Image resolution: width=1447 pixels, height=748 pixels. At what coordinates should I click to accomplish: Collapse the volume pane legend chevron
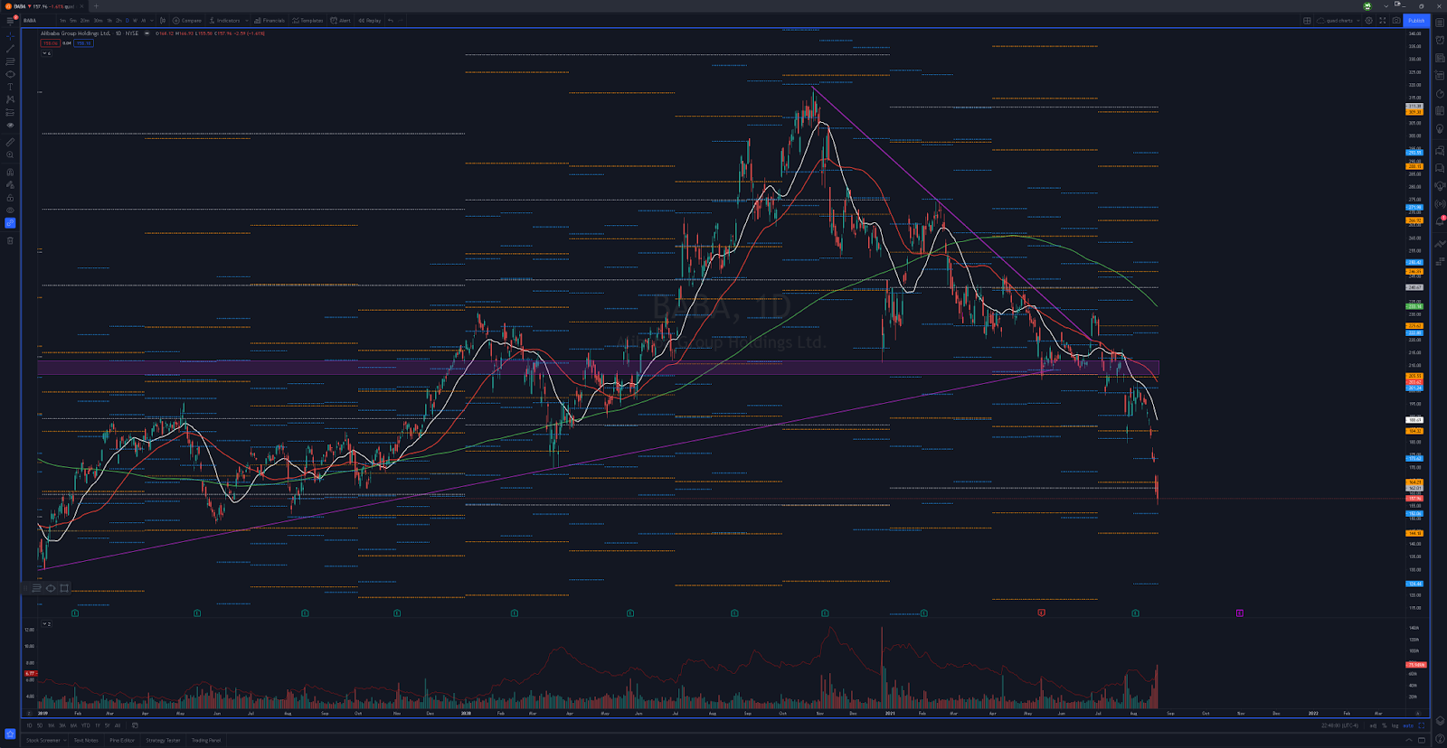pos(45,623)
